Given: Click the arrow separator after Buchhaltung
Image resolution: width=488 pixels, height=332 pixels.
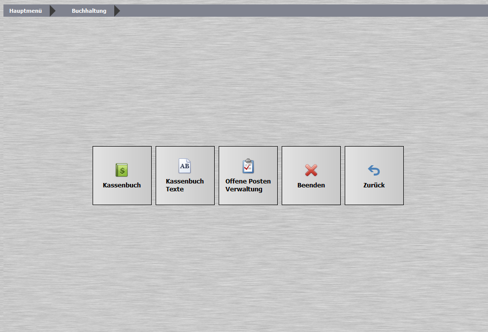Looking at the screenshot, I should point(117,11).
